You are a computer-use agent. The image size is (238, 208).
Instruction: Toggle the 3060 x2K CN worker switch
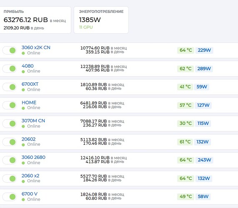[10, 50]
